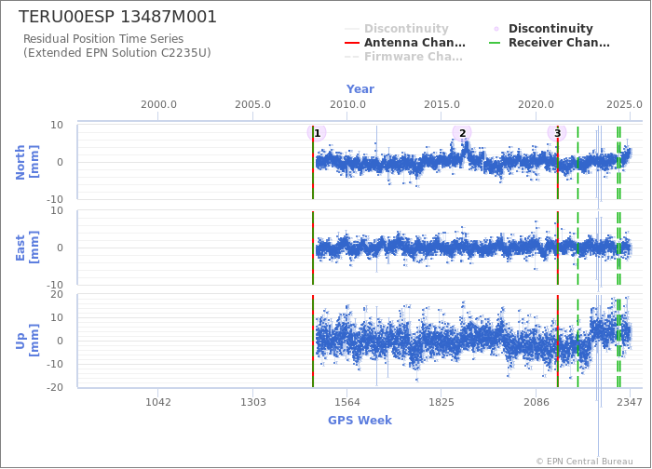
Task: Select discontinuity marker 2
Action: [x=462, y=133]
